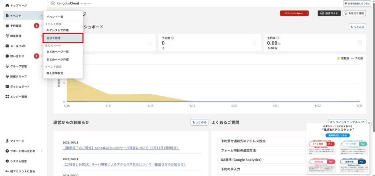
Task: Click the メール/SMS envelope icon
Action: tap(7, 46)
